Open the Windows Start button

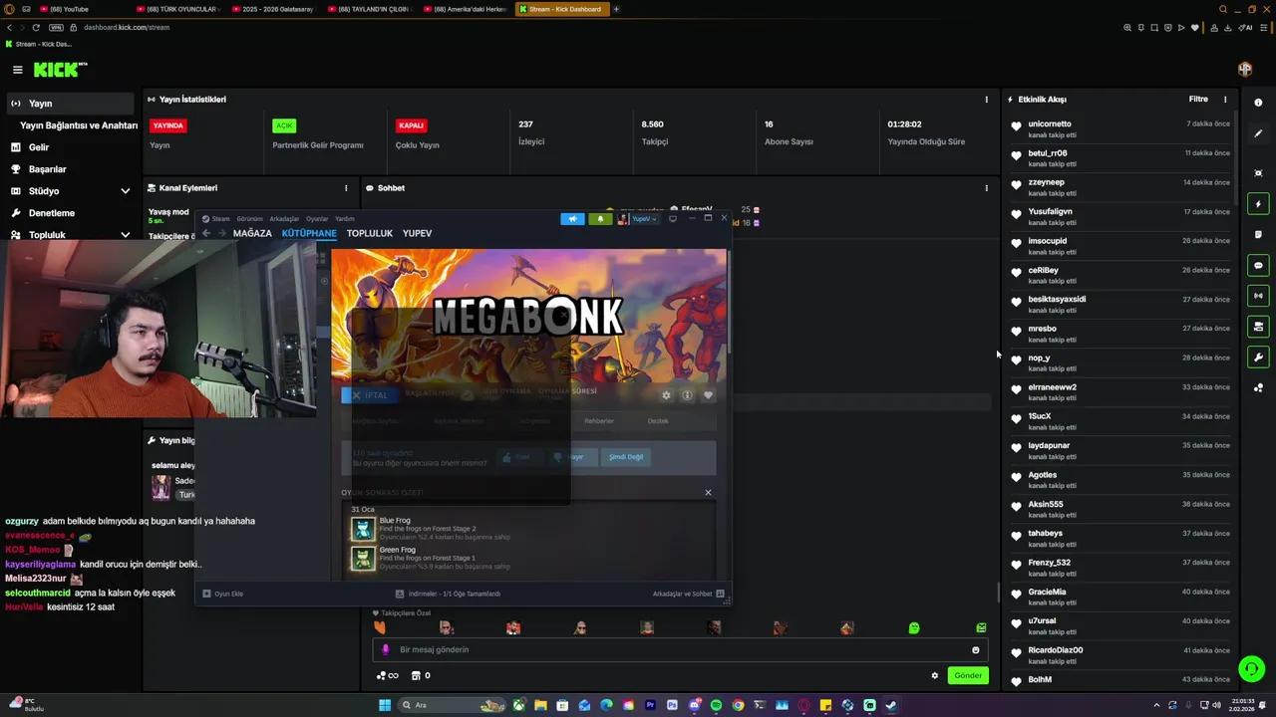coord(385,705)
